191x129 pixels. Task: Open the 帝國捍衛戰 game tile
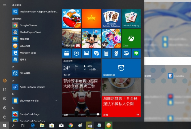(72, 39)
